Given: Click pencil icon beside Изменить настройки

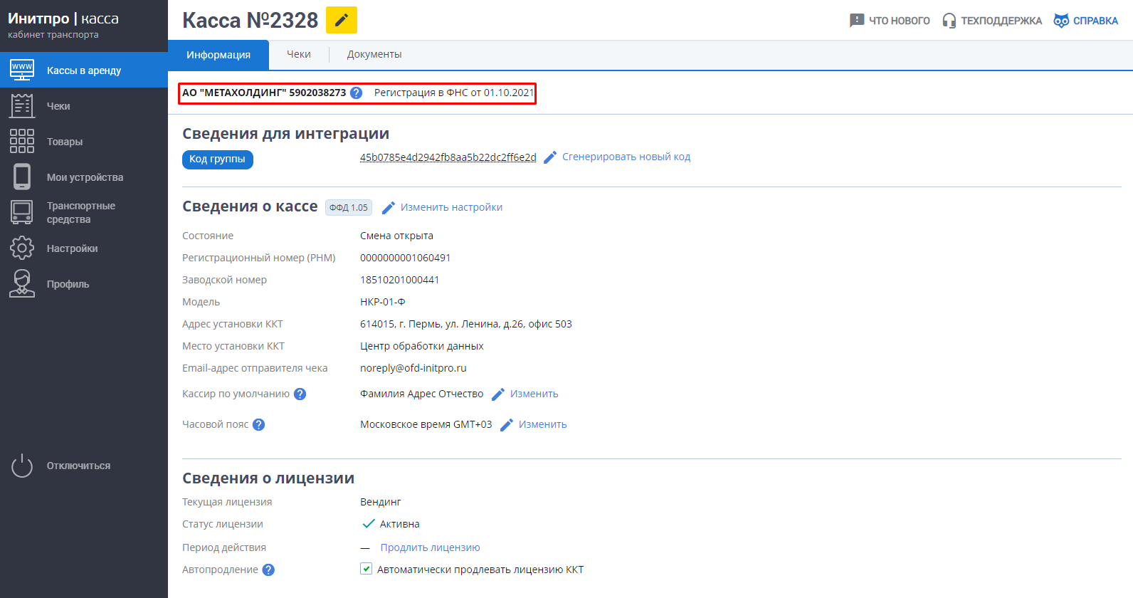Looking at the screenshot, I should [x=389, y=208].
